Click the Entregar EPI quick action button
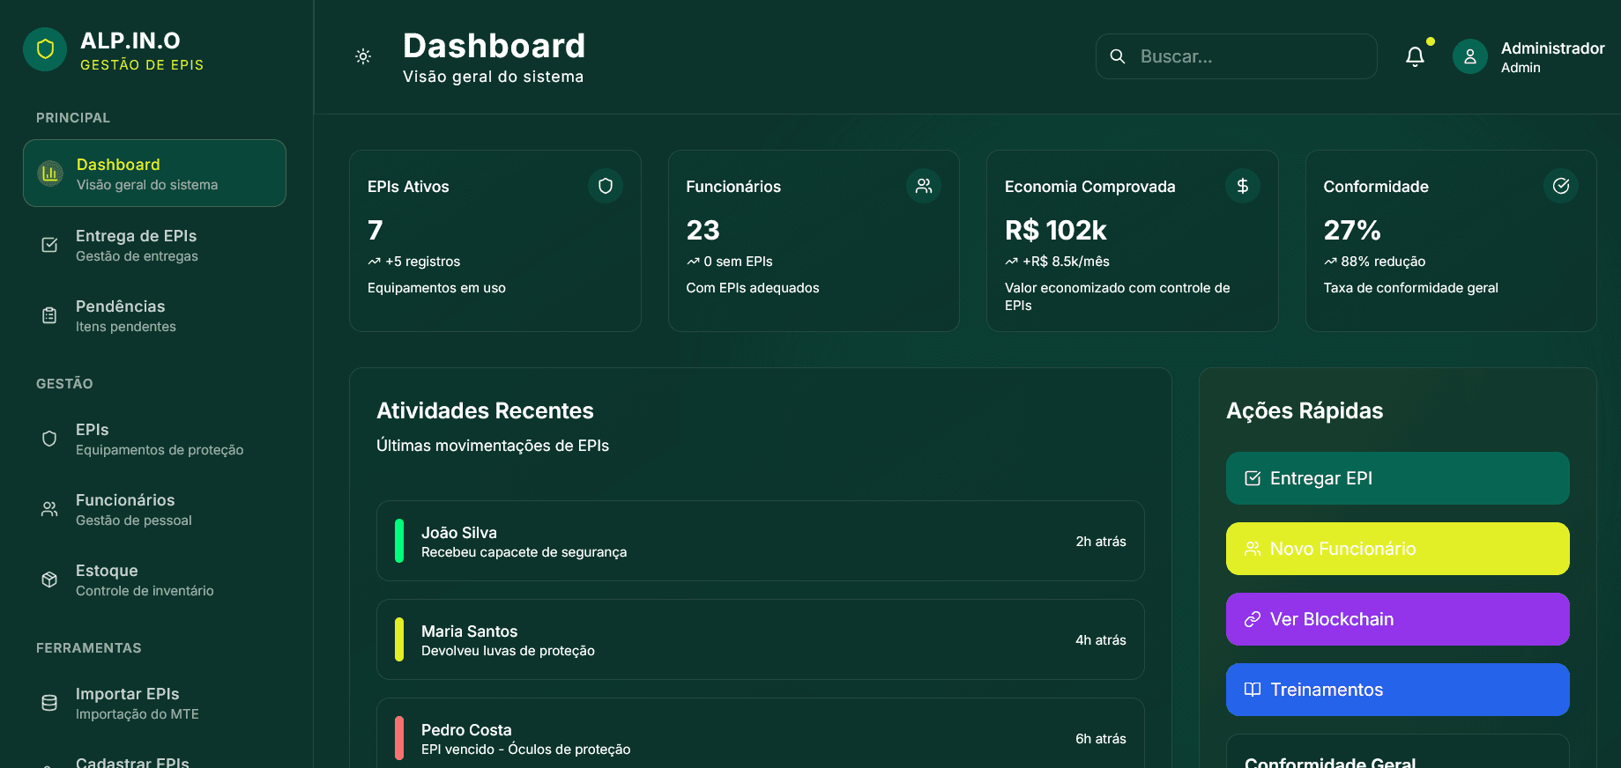 point(1397,478)
